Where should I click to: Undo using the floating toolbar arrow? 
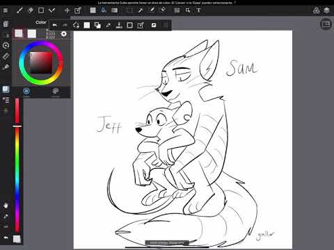pyautogui.click(x=55, y=25)
